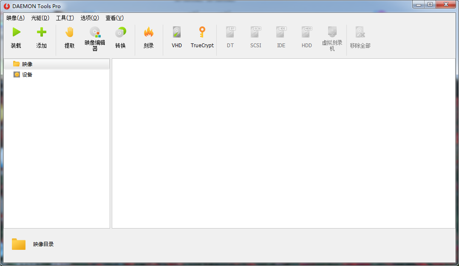Select the 映像 folder in tree

pyautogui.click(x=57, y=64)
